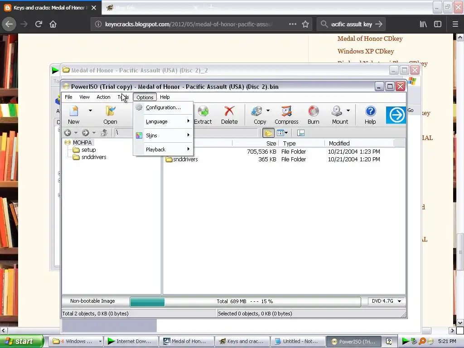Open the File menu
Screen dimensions: 464x348
(68, 97)
